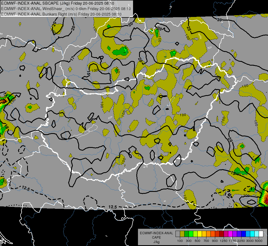This screenshot has height=246, width=268.
Task: Select the indigo swatch left of 2250
Action: pos(239,234)
